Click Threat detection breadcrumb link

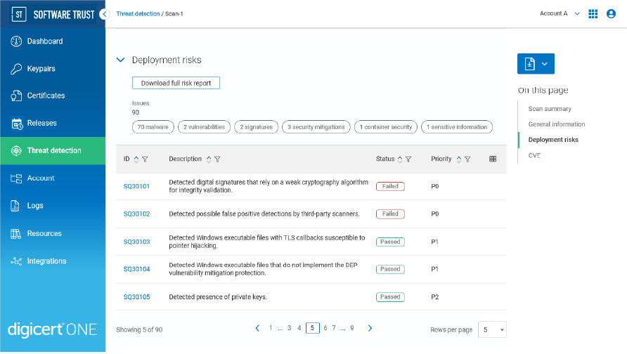point(138,14)
